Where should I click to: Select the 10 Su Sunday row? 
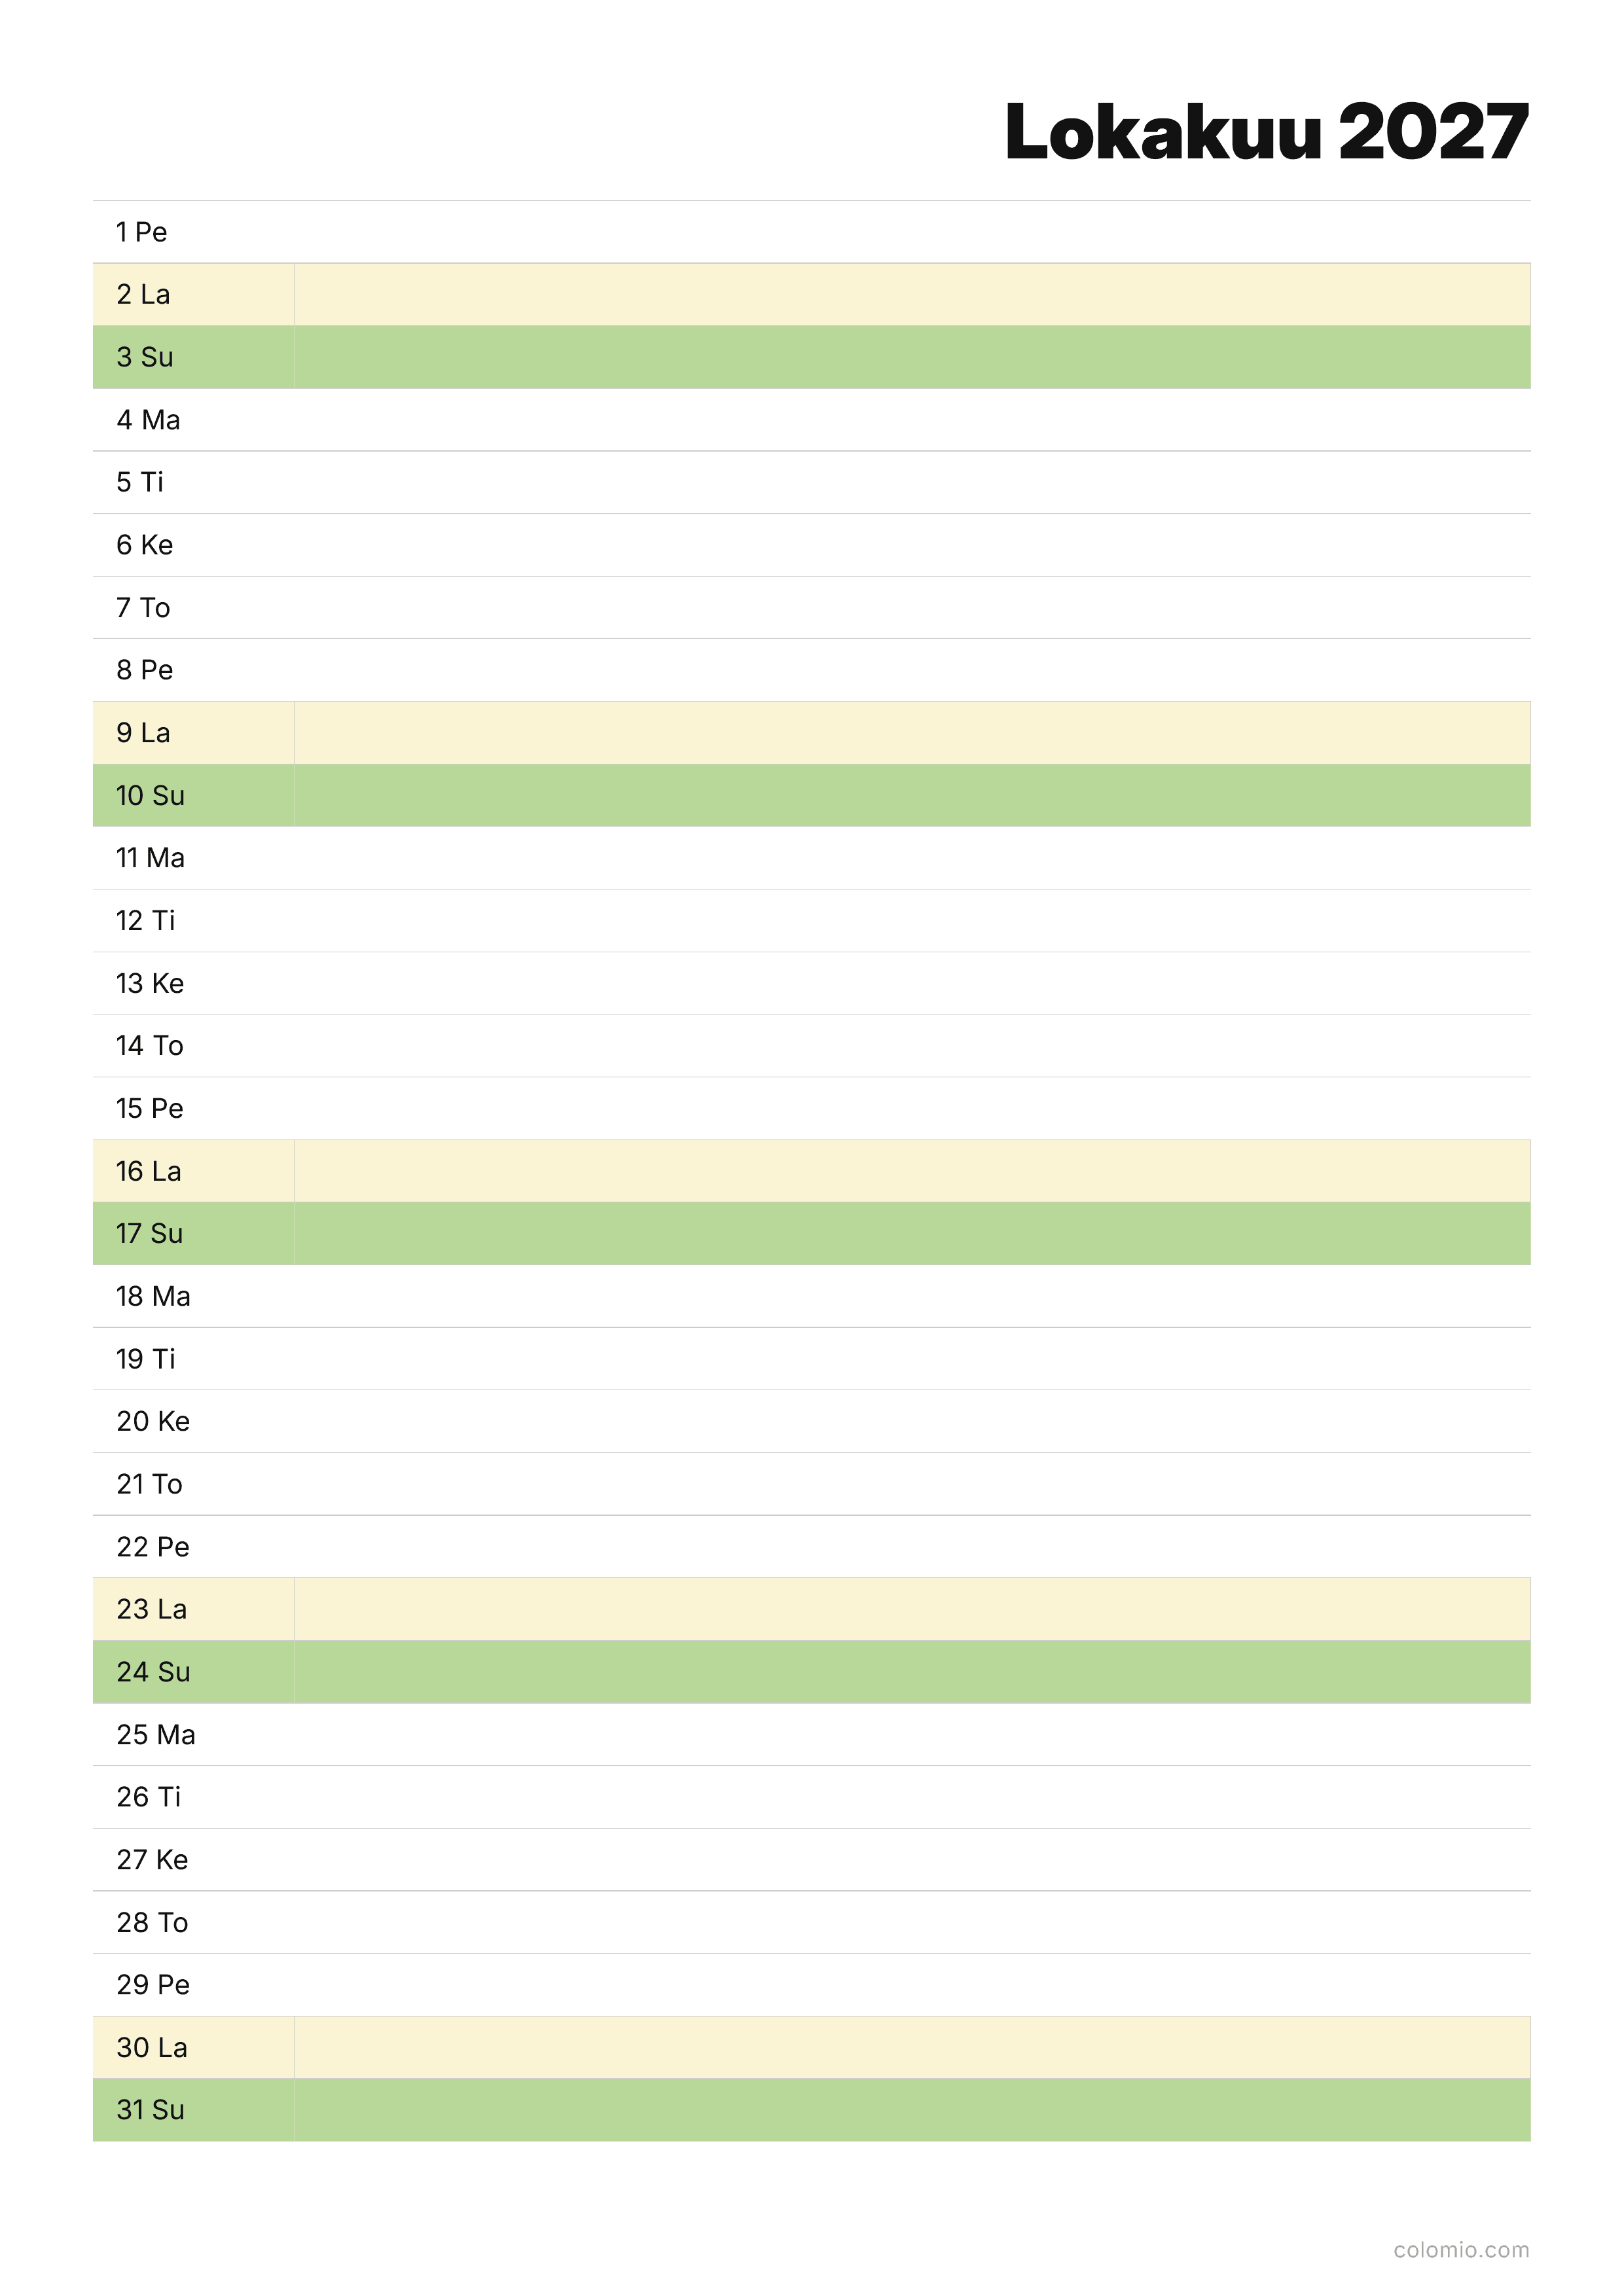[811, 795]
